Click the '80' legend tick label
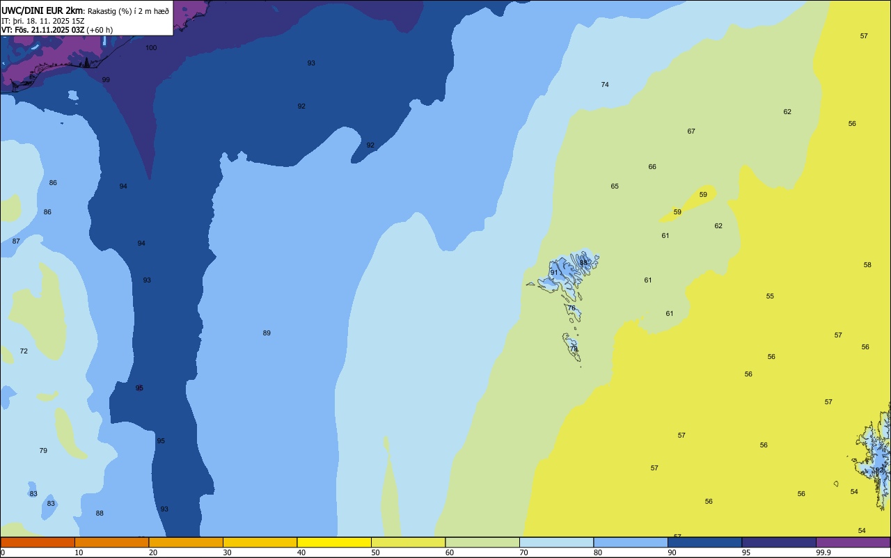 (x=598, y=552)
